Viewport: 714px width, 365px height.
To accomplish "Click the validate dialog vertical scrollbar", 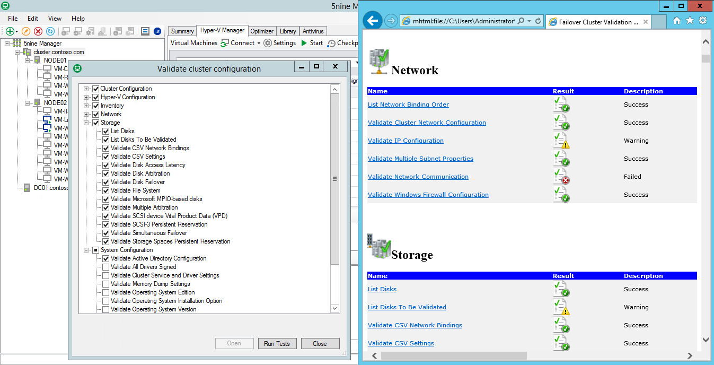I will pos(334,199).
